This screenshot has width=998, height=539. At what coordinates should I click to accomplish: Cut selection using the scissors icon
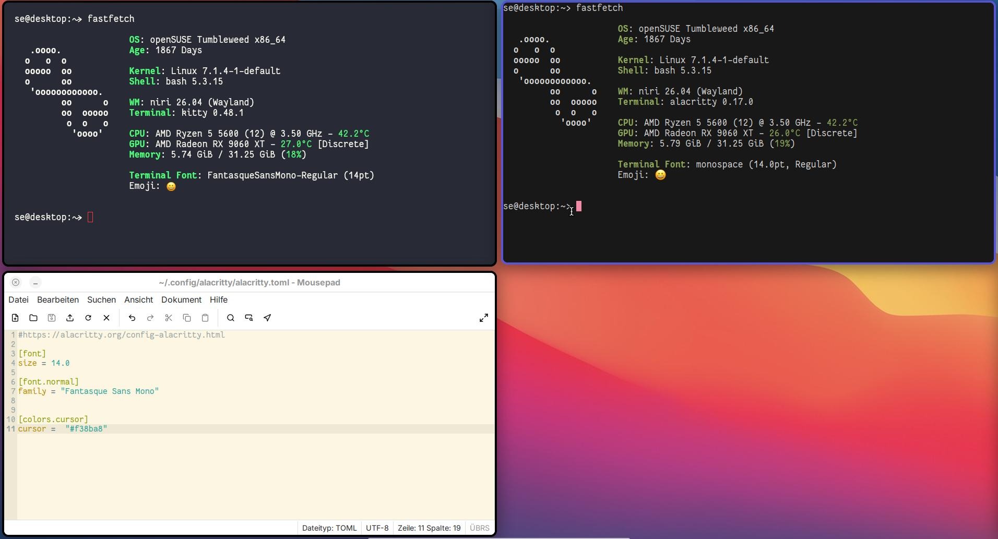click(x=169, y=318)
